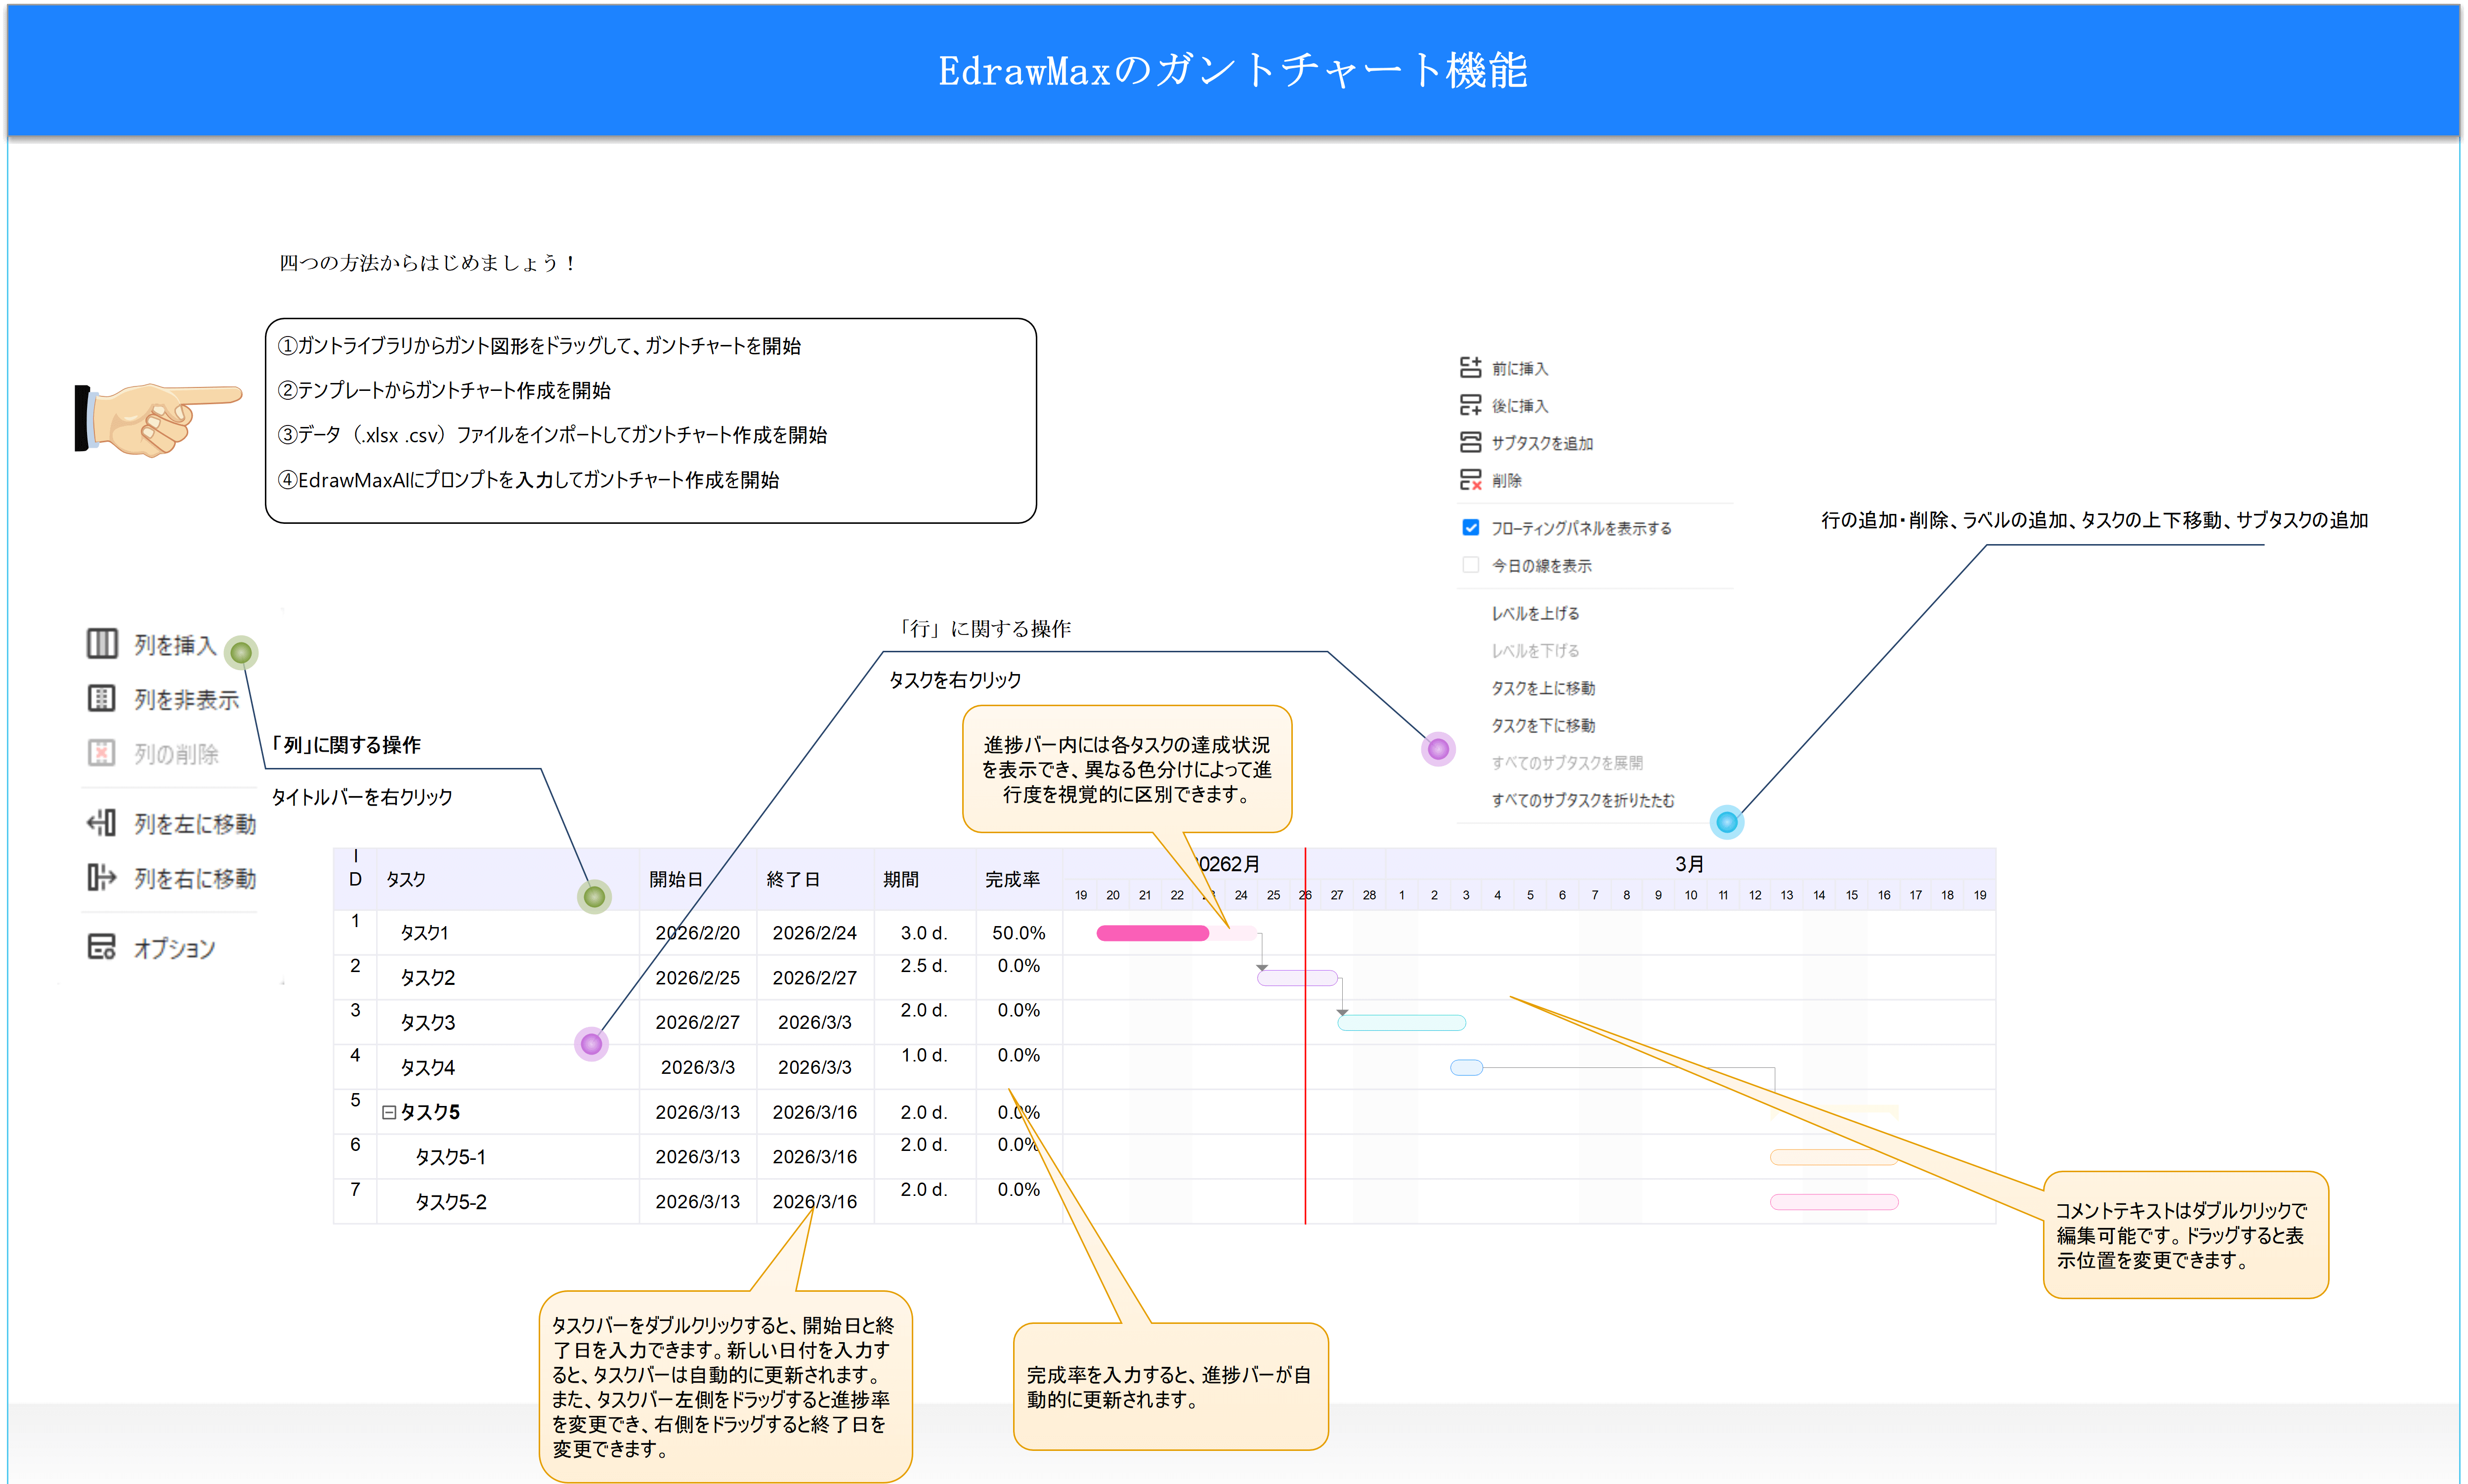
Task: Click the 削除 delete row icon
Action: (1470, 480)
